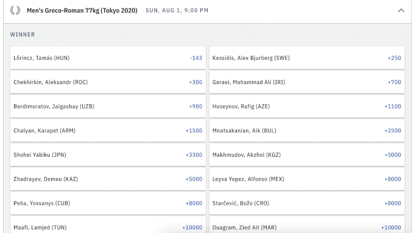The image size is (414, 233).
Task: Click the Men's Greco-Roman 77kg event title
Action: [x=82, y=10]
